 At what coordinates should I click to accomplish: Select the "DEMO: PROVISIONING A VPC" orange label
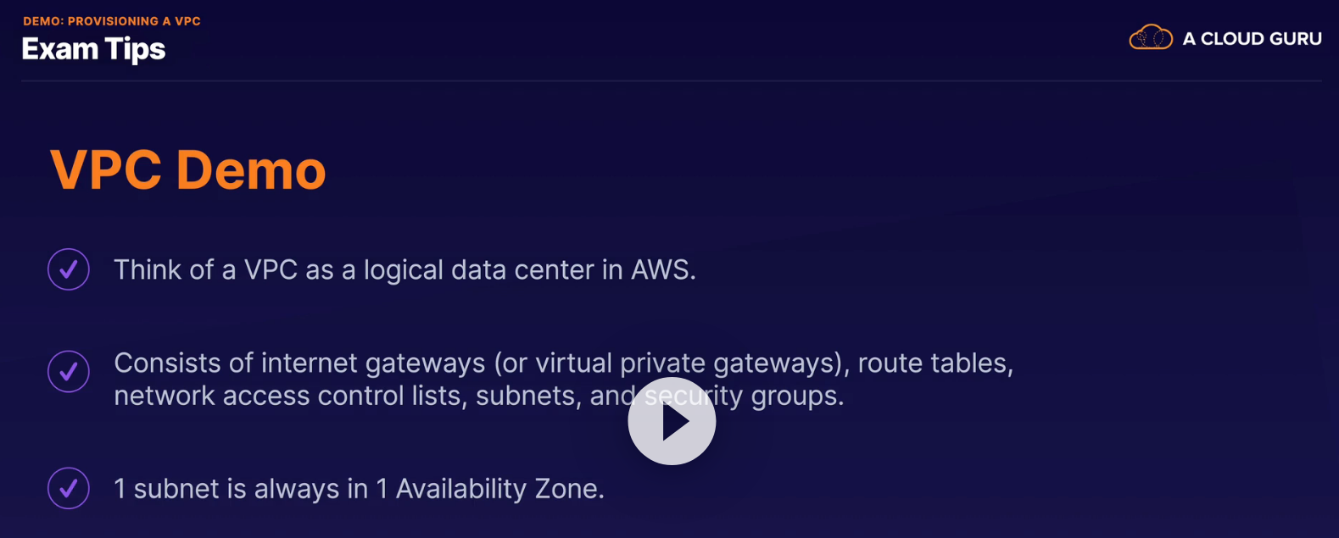click(112, 21)
